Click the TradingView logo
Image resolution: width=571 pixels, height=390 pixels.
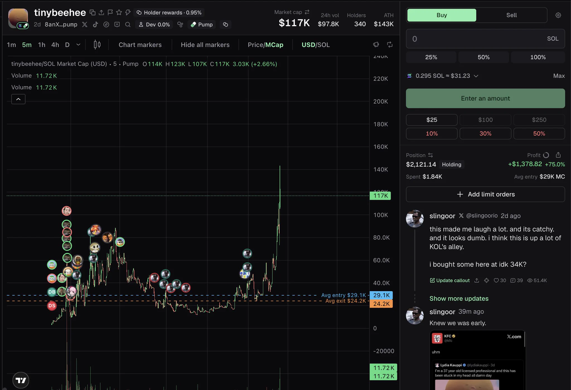21,380
